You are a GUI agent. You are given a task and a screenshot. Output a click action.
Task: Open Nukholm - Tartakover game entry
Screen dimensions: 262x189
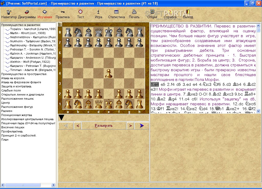point(33,41)
